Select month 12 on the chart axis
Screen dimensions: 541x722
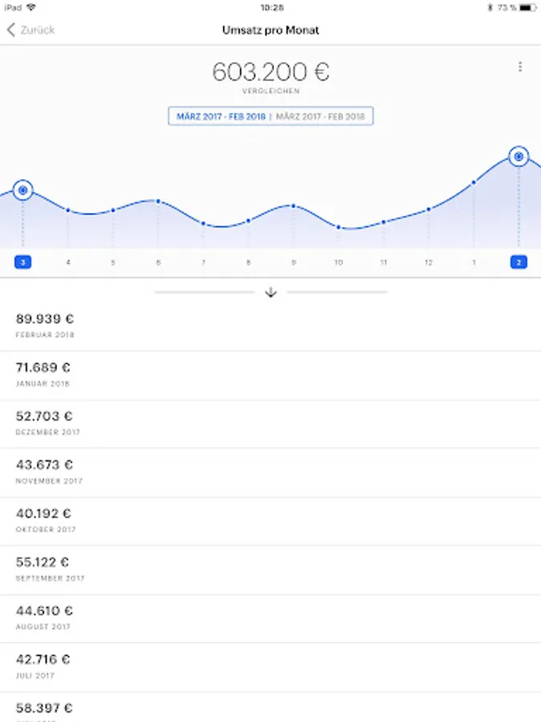pos(429,262)
